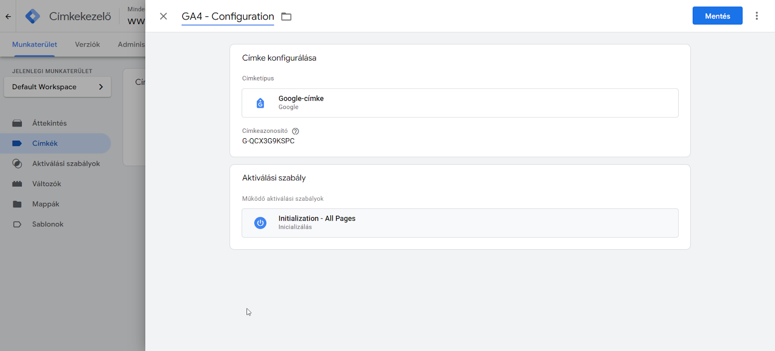Switch to the Adminisztráció tab
This screenshot has height=351, width=775.
click(x=131, y=44)
